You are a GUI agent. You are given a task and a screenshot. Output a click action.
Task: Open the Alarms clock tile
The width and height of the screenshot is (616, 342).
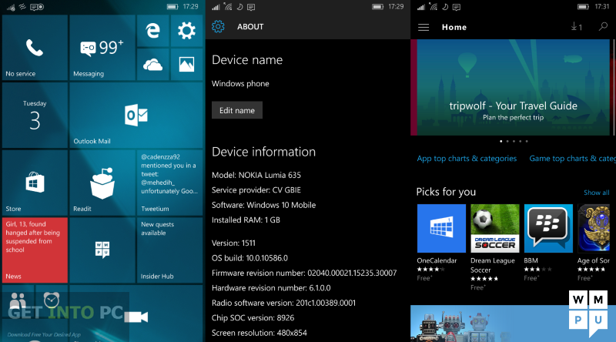tap(52, 300)
